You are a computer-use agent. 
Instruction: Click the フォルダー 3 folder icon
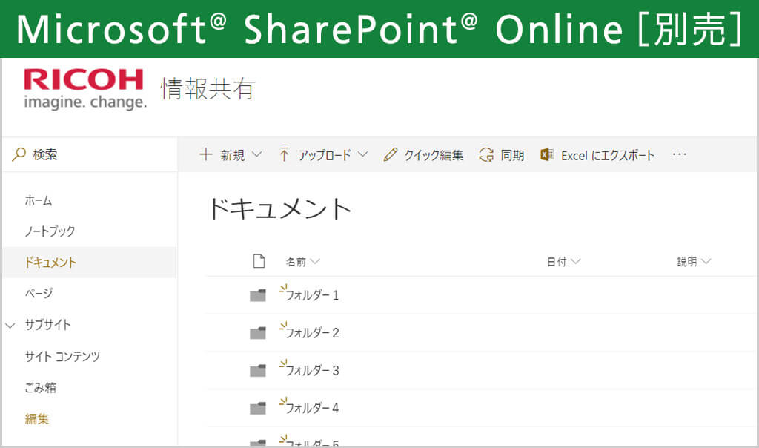(257, 371)
